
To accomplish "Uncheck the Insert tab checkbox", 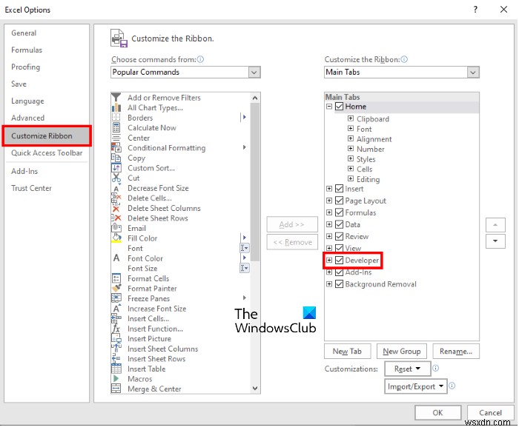I will click(339, 189).
